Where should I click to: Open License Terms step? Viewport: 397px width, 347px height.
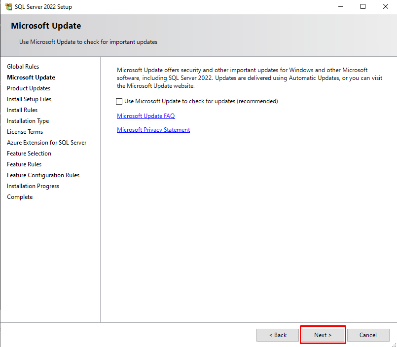(25, 132)
